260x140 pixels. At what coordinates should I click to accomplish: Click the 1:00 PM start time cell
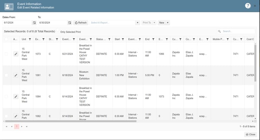point(119,75)
